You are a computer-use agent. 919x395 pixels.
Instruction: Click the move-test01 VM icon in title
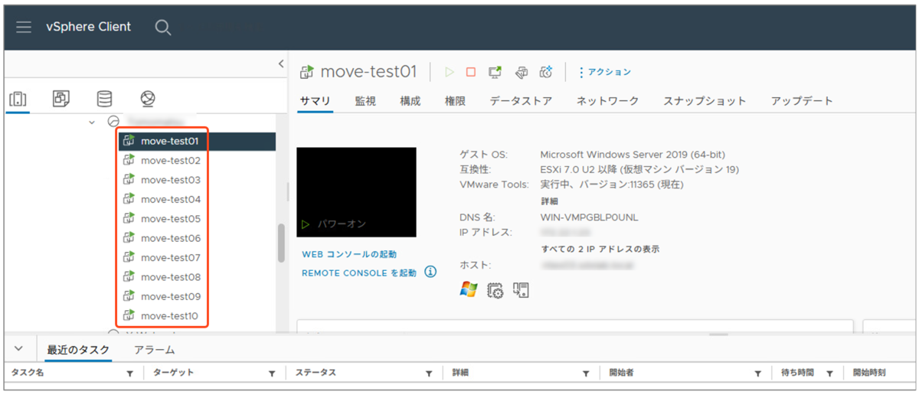point(306,72)
